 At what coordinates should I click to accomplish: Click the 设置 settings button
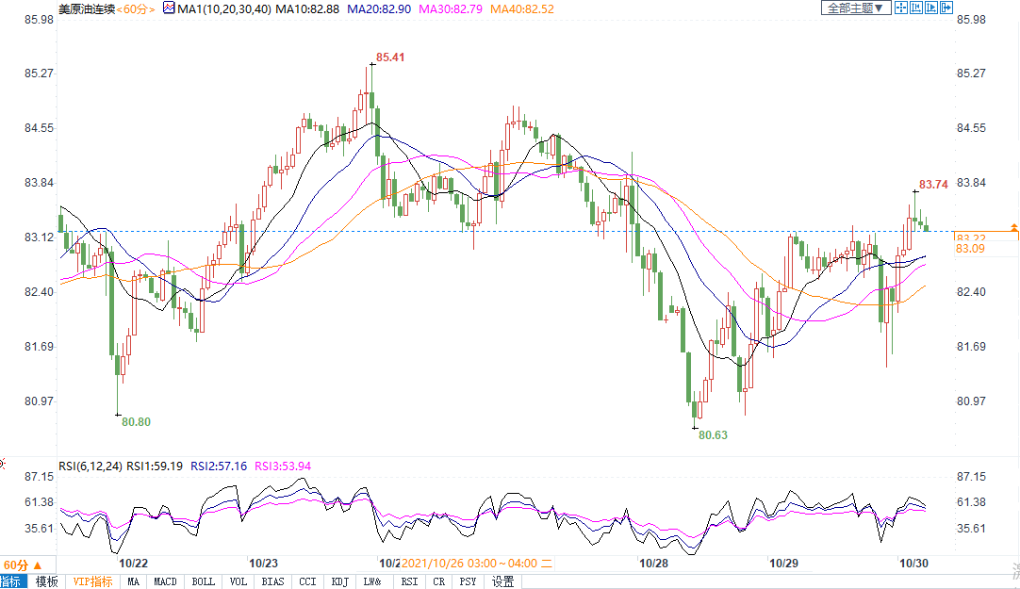(503, 581)
